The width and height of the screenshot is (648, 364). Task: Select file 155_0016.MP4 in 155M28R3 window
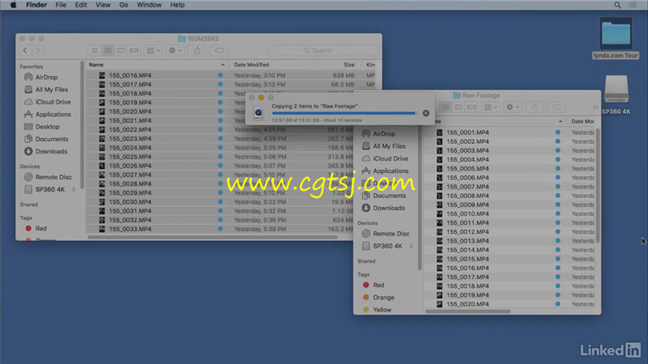pos(130,75)
